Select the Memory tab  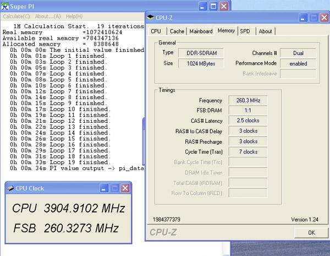pyautogui.click(x=226, y=31)
